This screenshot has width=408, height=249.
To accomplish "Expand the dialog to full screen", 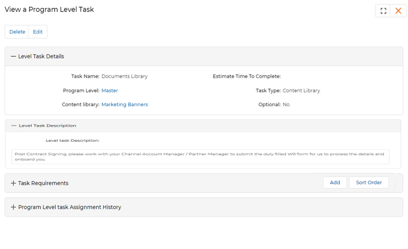I will point(383,11).
